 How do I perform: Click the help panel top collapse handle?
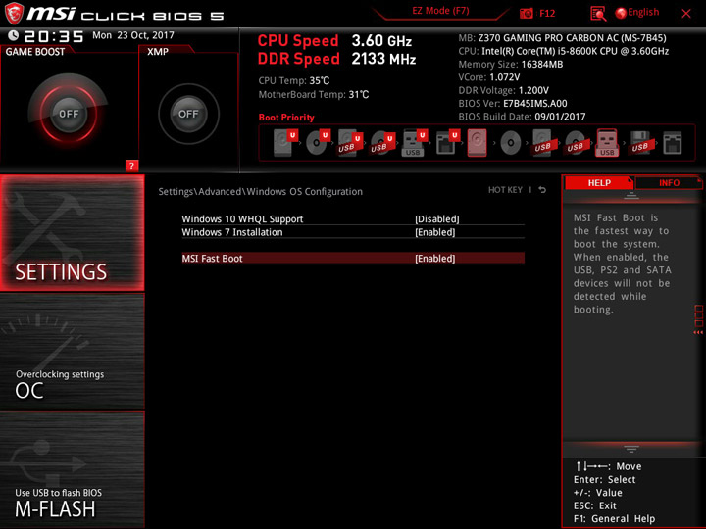click(631, 196)
